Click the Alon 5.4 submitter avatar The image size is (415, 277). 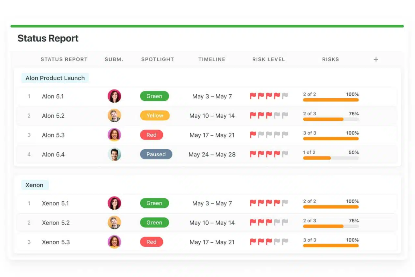[114, 154]
